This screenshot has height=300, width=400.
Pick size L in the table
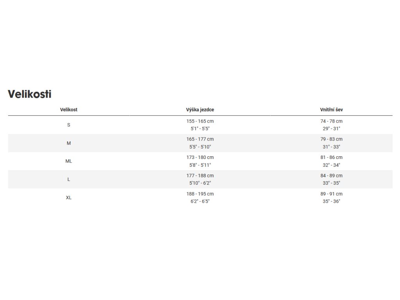69,179
